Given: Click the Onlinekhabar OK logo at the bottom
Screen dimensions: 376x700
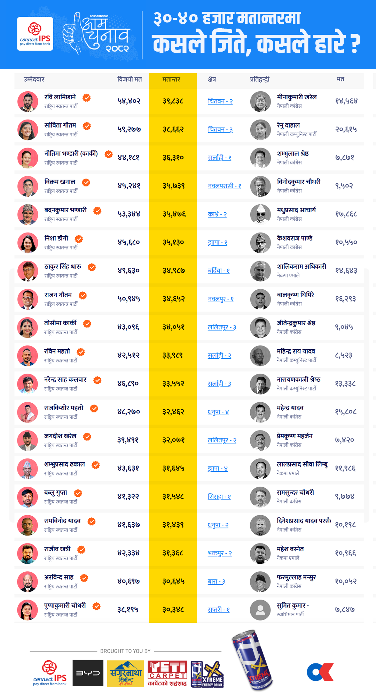Looking at the screenshot, I should [x=320, y=672].
